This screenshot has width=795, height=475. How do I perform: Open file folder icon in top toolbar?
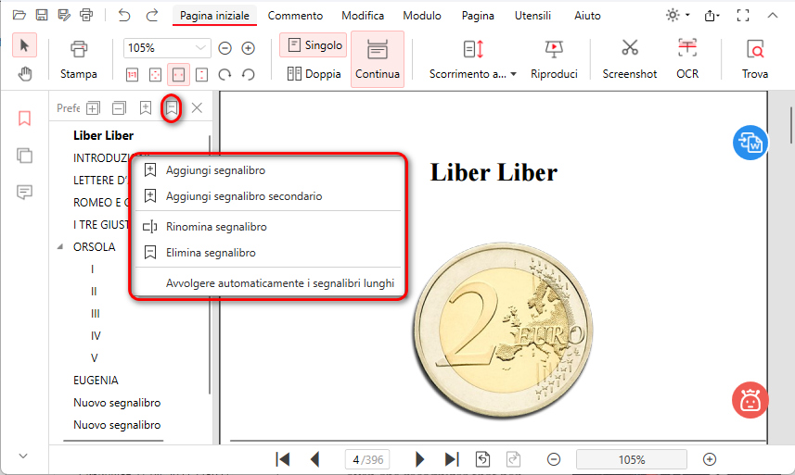click(19, 15)
